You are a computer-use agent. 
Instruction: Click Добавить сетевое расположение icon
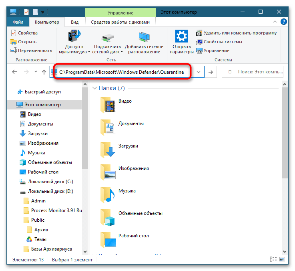click(x=144, y=37)
